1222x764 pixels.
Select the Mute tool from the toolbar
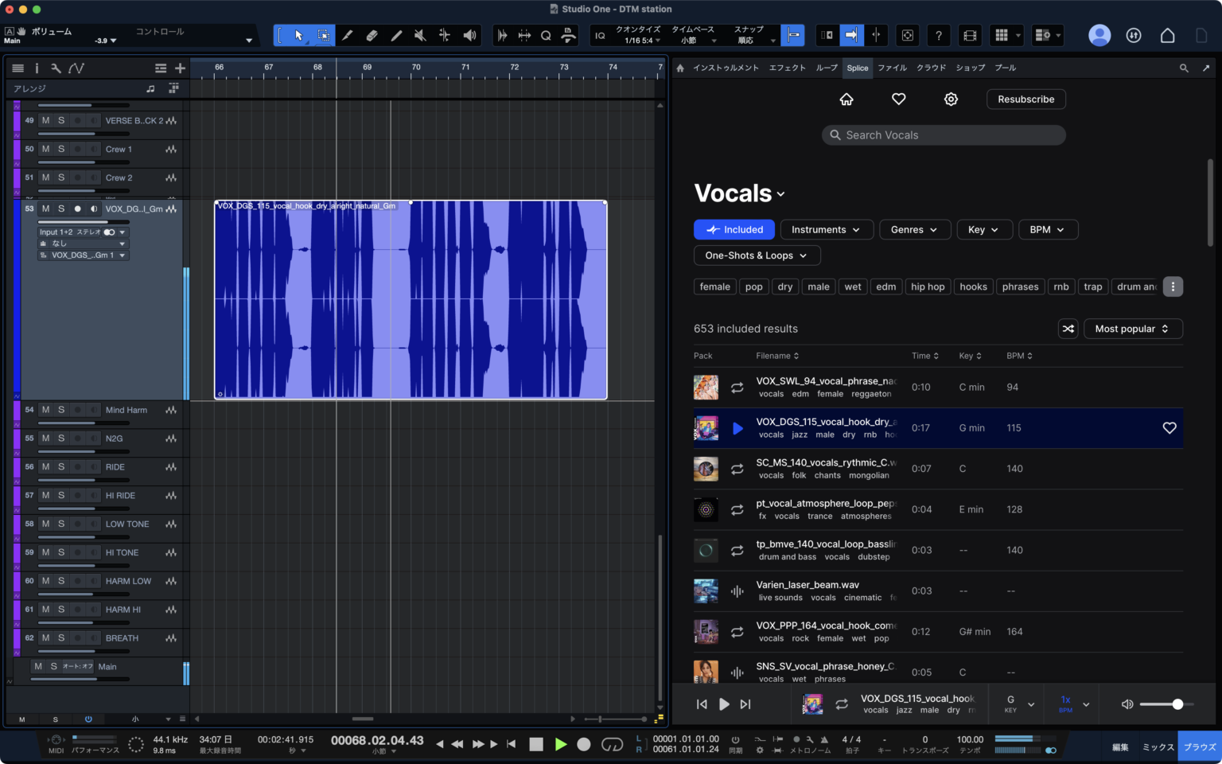421,35
